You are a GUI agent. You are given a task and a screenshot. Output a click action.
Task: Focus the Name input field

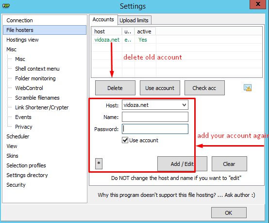(x=155, y=117)
